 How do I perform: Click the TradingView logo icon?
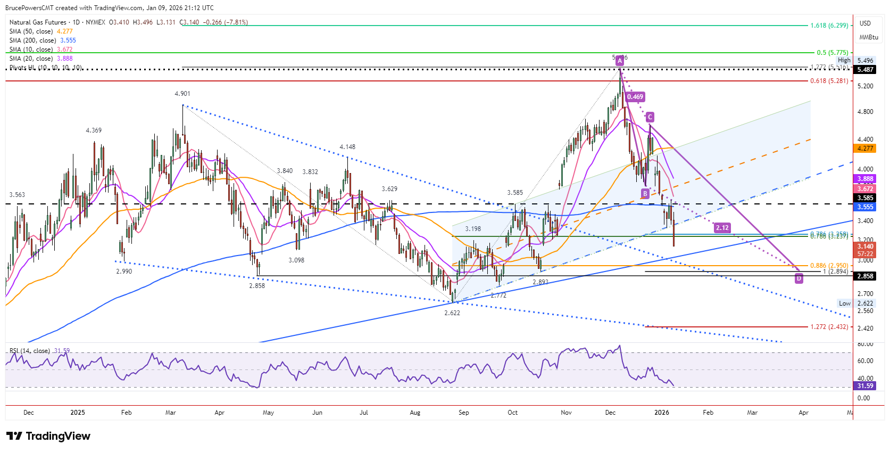[x=14, y=436]
